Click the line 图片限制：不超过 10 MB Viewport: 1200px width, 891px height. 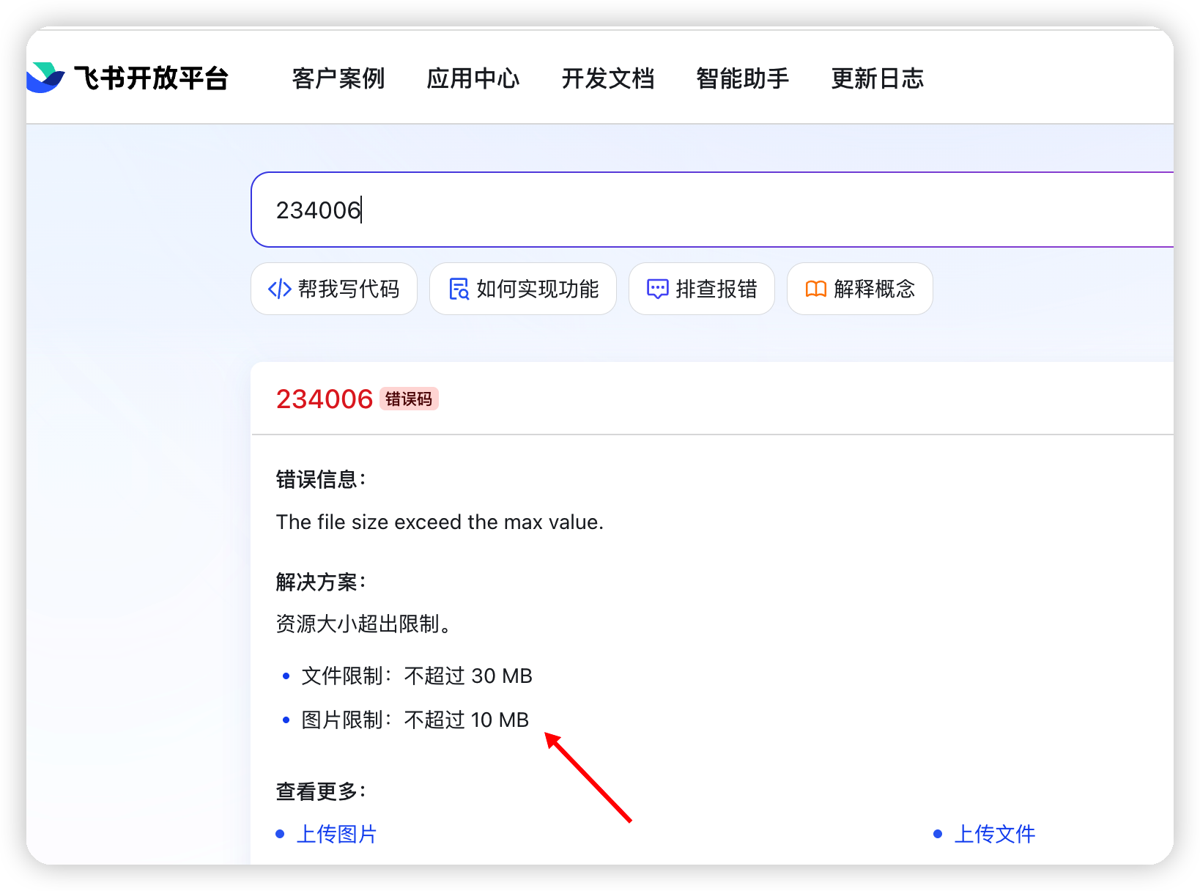(415, 720)
